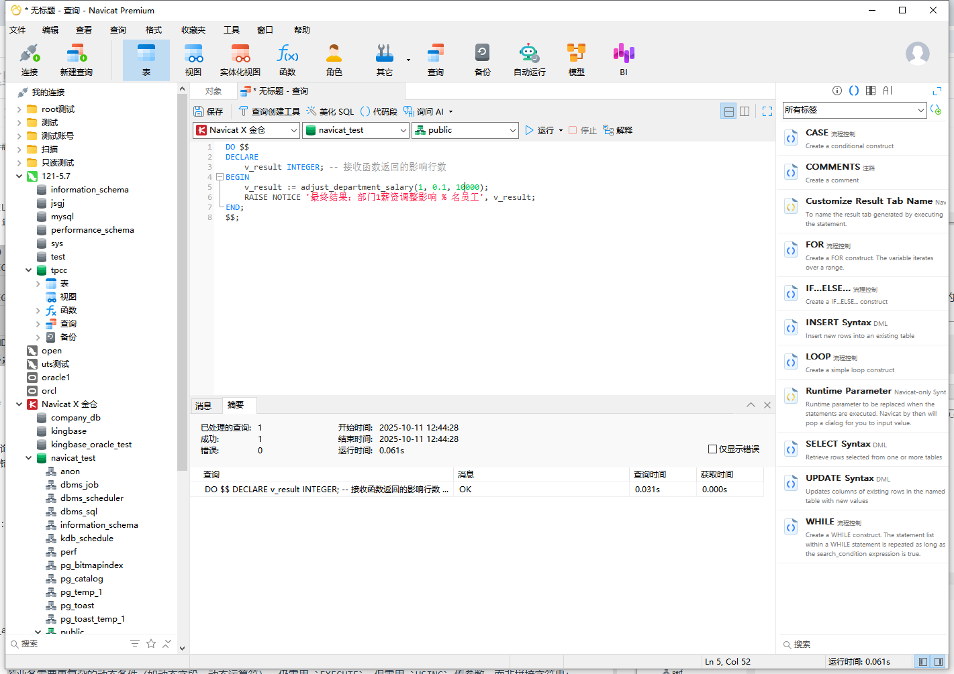Viewport: 954px width, 674px height.
Task: Open the navicat_test database dropdown
Action: (356, 130)
